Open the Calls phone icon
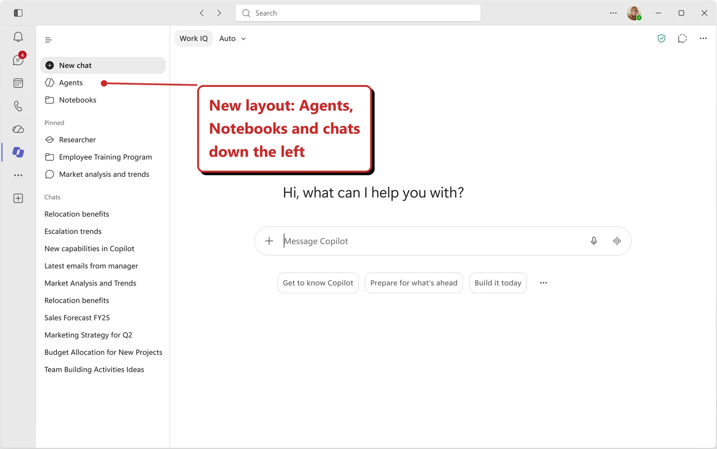Screen dimensions: 717x449 (x=18, y=106)
